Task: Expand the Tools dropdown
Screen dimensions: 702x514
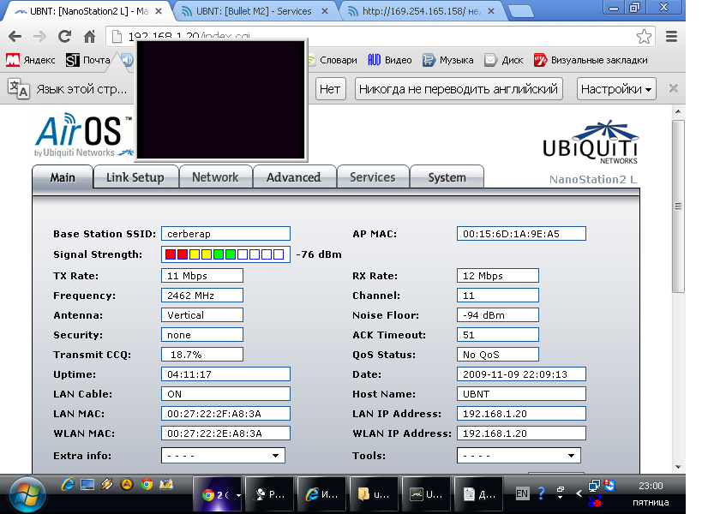Action: (x=519, y=456)
